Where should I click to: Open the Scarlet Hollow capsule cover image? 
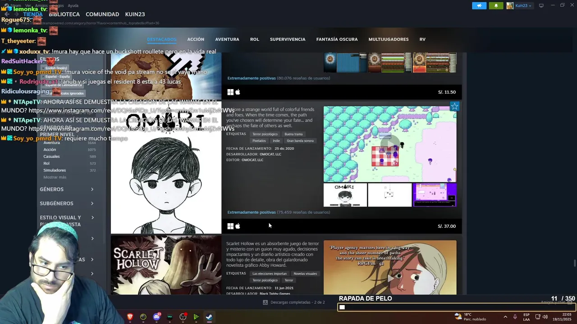coord(166,265)
